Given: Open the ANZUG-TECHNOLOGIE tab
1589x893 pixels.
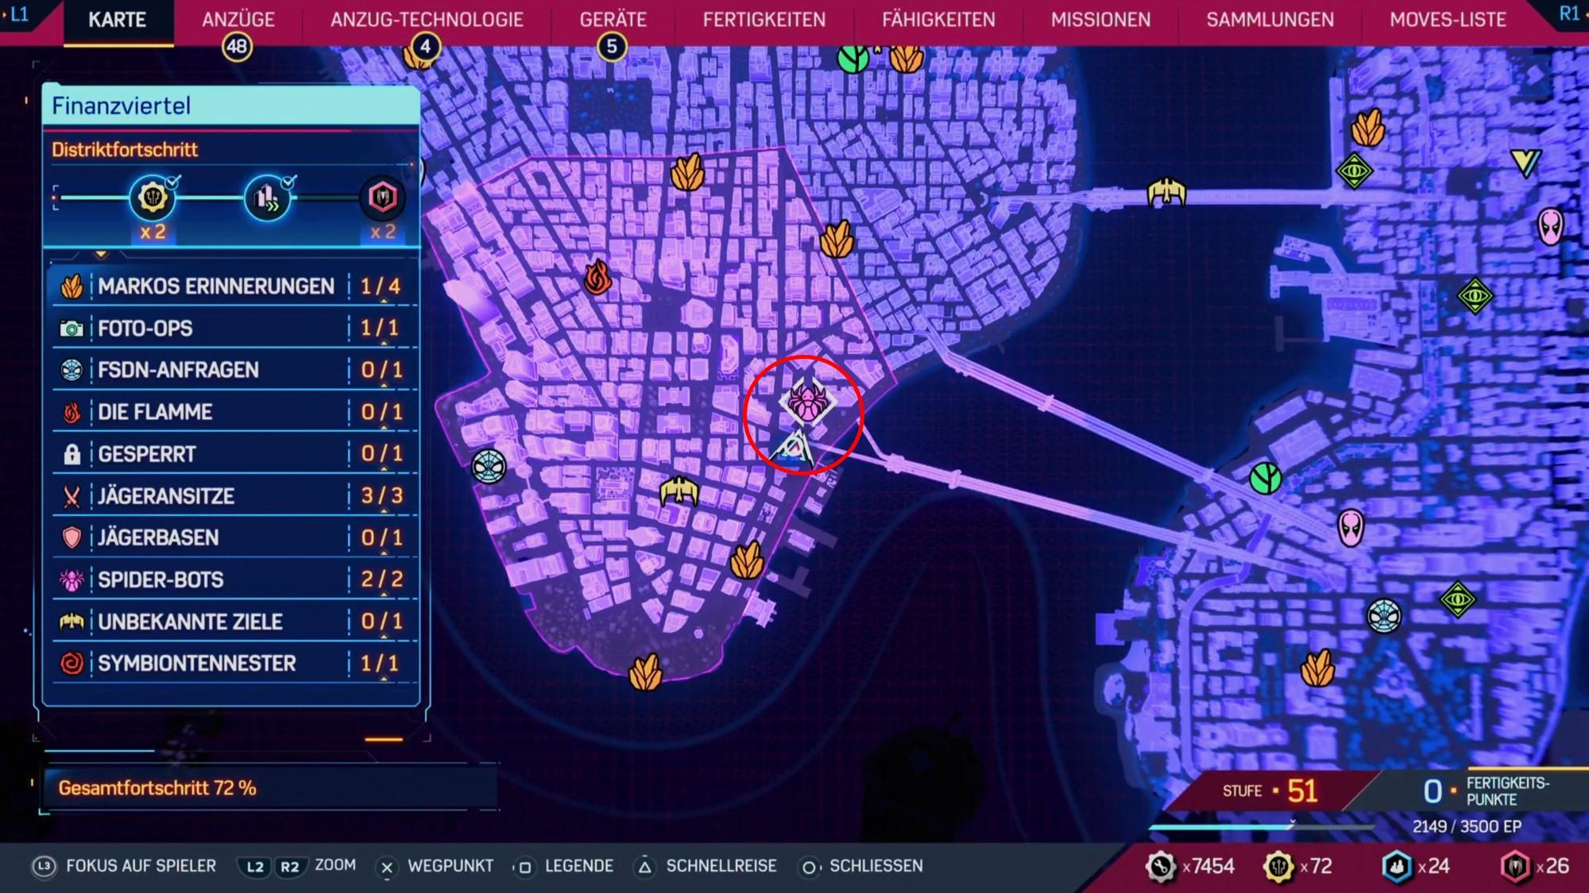Looking at the screenshot, I should (427, 20).
